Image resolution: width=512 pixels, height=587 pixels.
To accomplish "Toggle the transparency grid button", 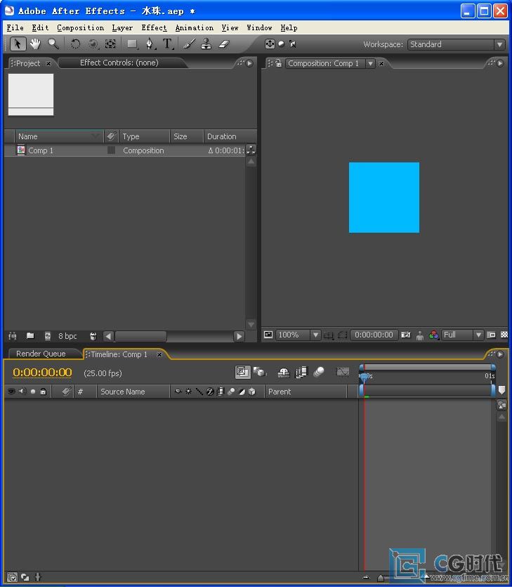I will point(504,335).
